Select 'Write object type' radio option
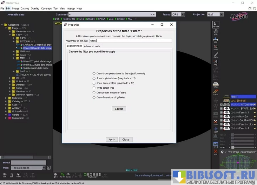Viewport: 257px width, 185px height. [94, 88]
